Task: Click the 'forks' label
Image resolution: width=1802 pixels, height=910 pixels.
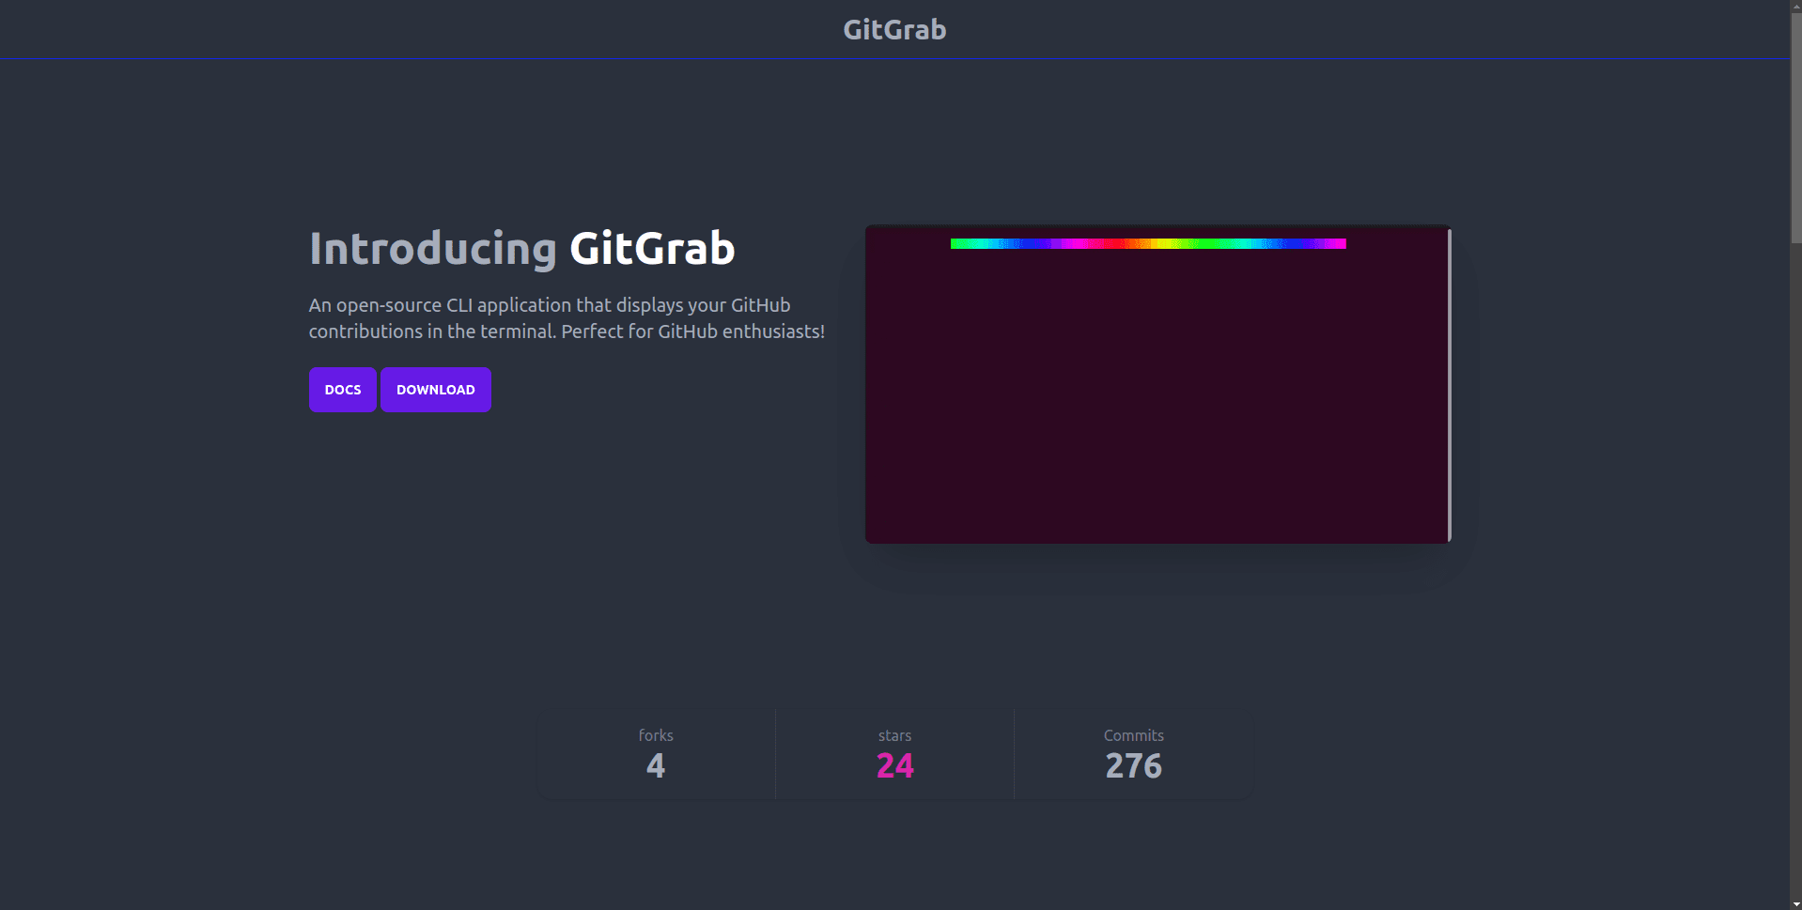Action: (x=656, y=735)
